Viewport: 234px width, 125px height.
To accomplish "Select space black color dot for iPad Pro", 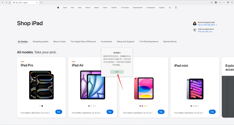I will click(x=42, y=106).
